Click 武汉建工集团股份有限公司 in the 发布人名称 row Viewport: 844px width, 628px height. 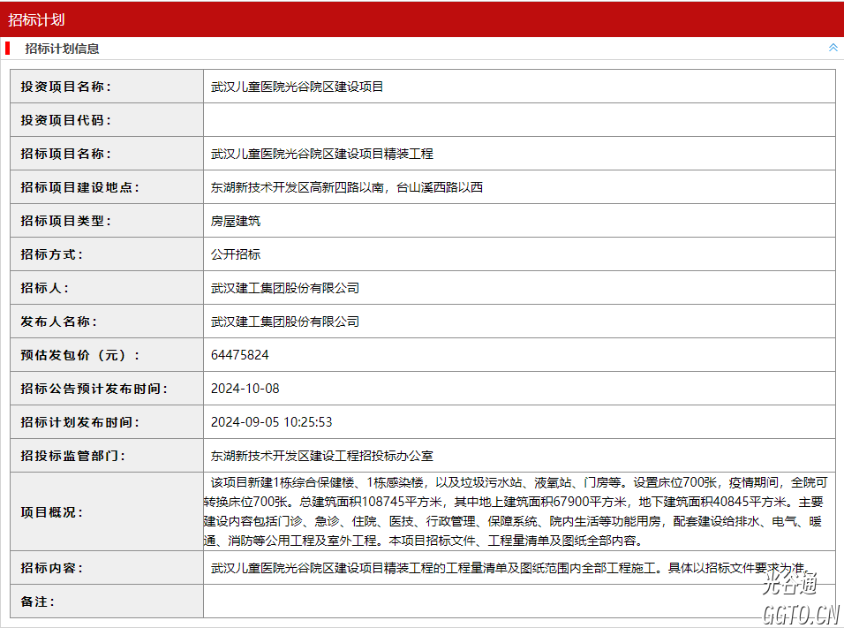284,322
